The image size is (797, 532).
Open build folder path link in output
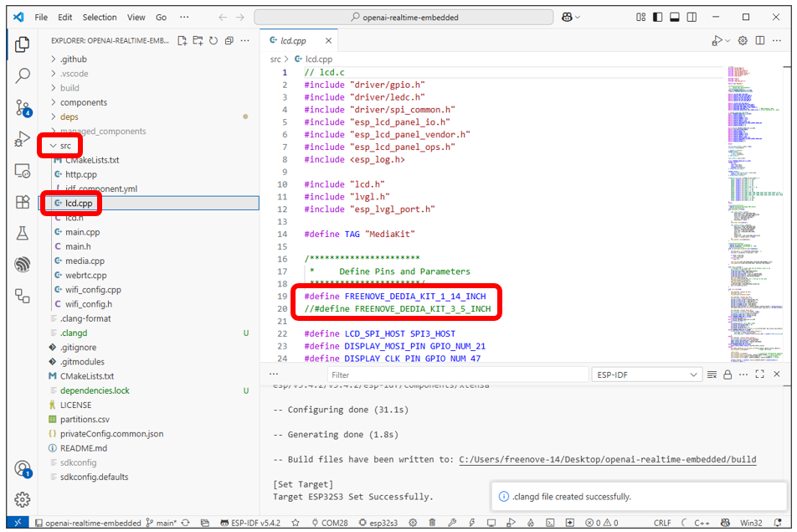(608, 459)
